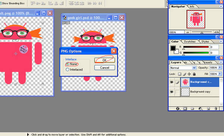
Task: Click the R value input field
Action: click(x=214, y=47)
